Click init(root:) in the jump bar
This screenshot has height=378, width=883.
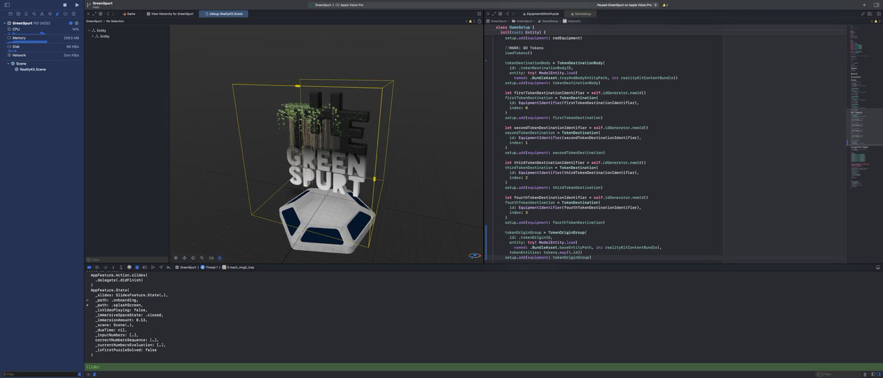572,21
